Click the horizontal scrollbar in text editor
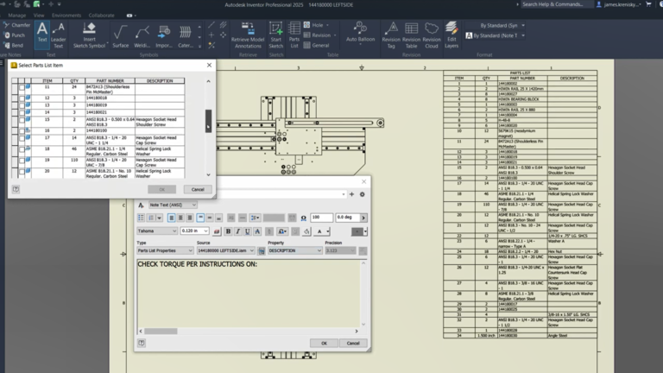The width and height of the screenshot is (663, 373). coord(161,332)
